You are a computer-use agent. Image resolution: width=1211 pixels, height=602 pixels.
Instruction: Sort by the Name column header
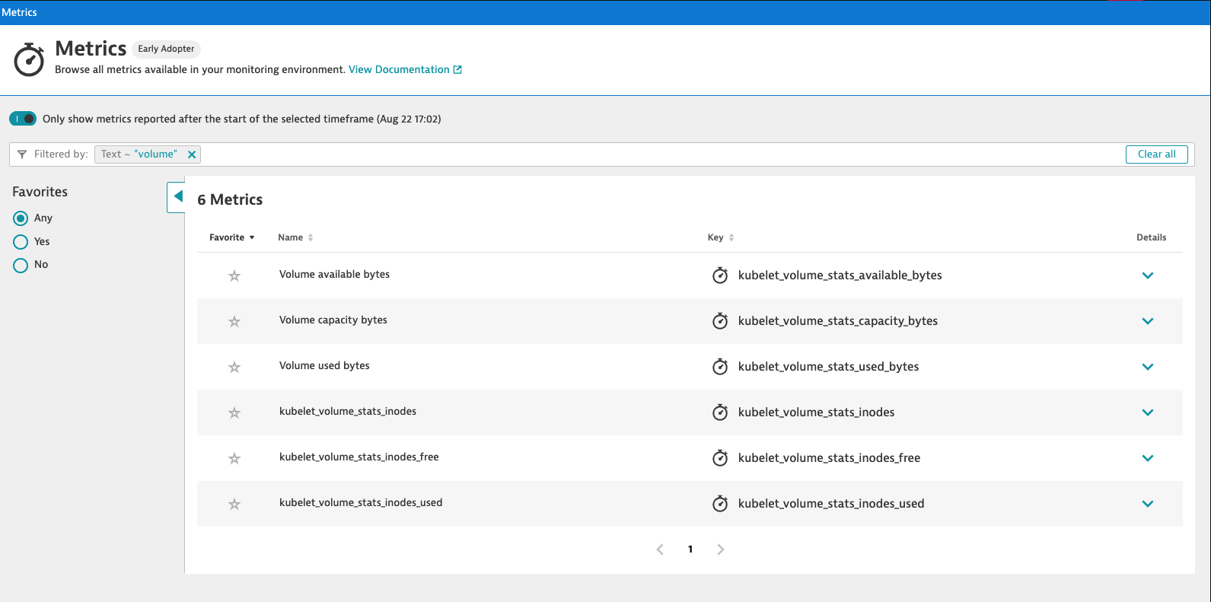click(295, 237)
